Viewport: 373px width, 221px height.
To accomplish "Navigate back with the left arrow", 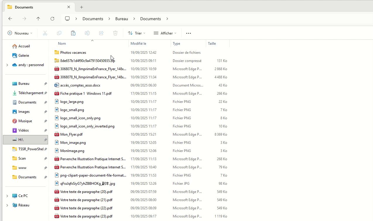I will click(x=10, y=19).
